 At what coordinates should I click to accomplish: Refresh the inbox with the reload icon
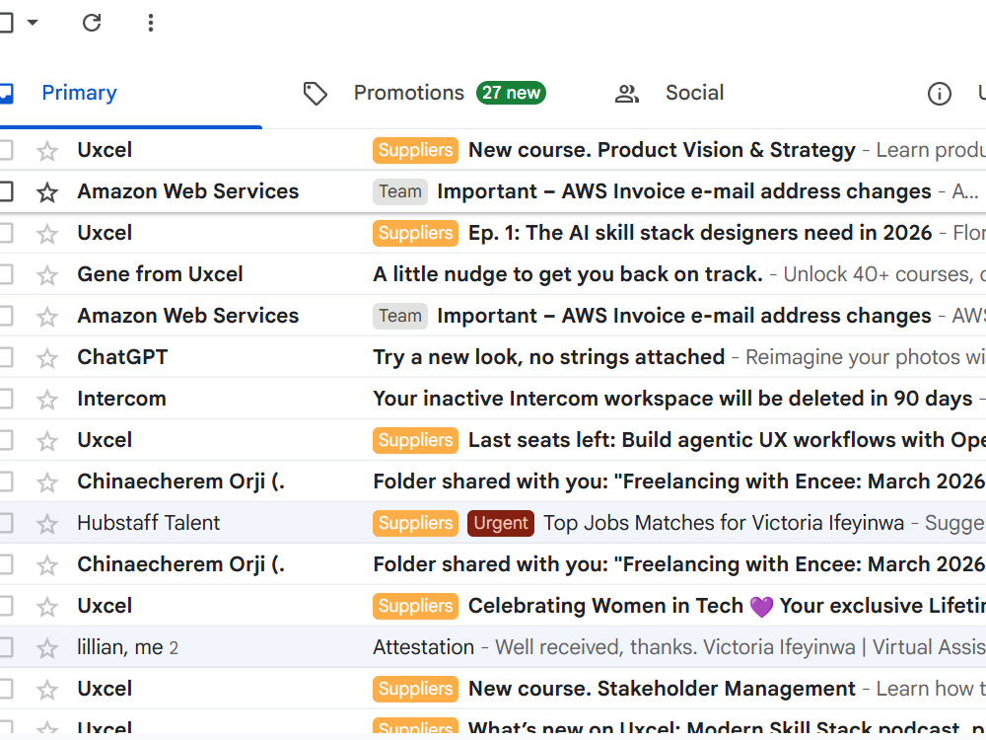click(x=92, y=24)
